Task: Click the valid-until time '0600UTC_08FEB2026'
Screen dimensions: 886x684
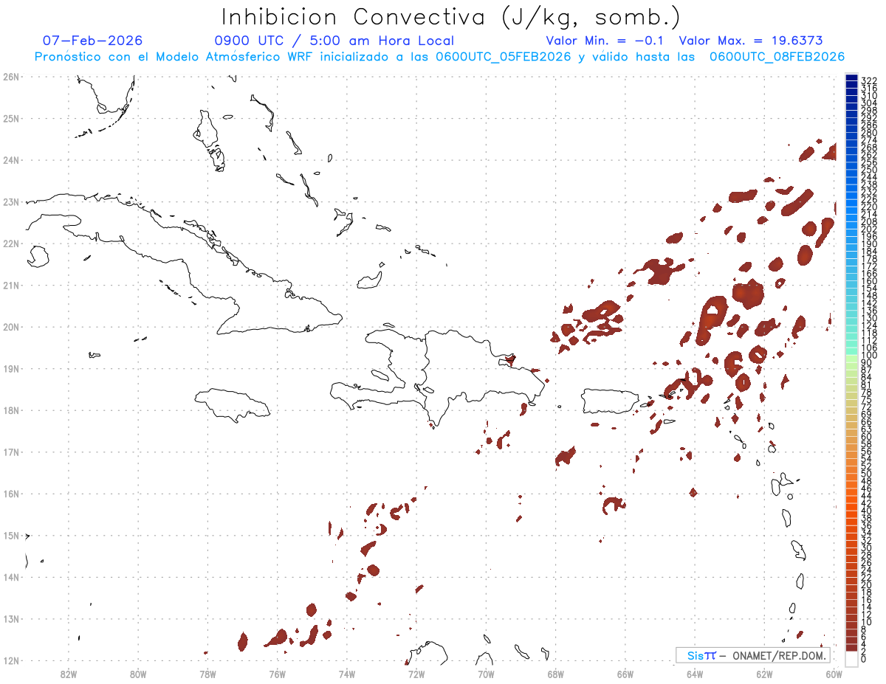Action: pyautogui.click(x=777, y=57)
